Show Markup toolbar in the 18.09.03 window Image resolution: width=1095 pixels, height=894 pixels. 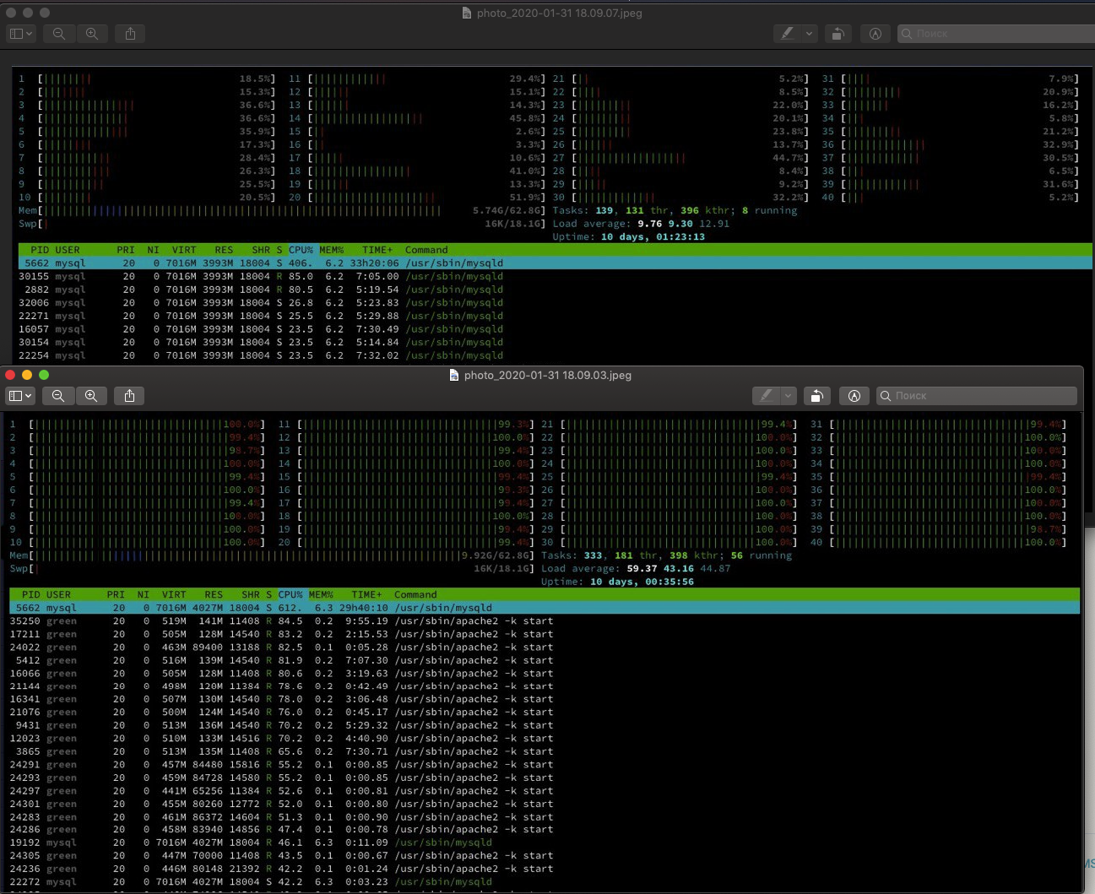854,396
